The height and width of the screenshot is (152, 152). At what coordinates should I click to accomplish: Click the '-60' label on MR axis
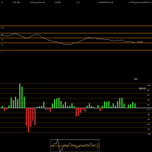148,124
